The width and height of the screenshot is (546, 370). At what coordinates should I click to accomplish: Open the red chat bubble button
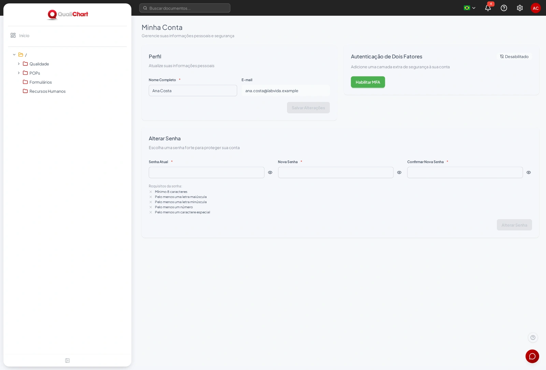(532, 356)
